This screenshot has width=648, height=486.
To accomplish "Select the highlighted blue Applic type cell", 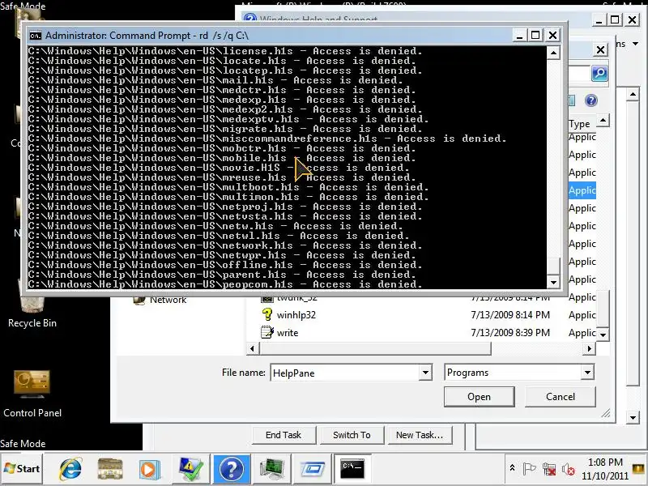I will (582, 190).
